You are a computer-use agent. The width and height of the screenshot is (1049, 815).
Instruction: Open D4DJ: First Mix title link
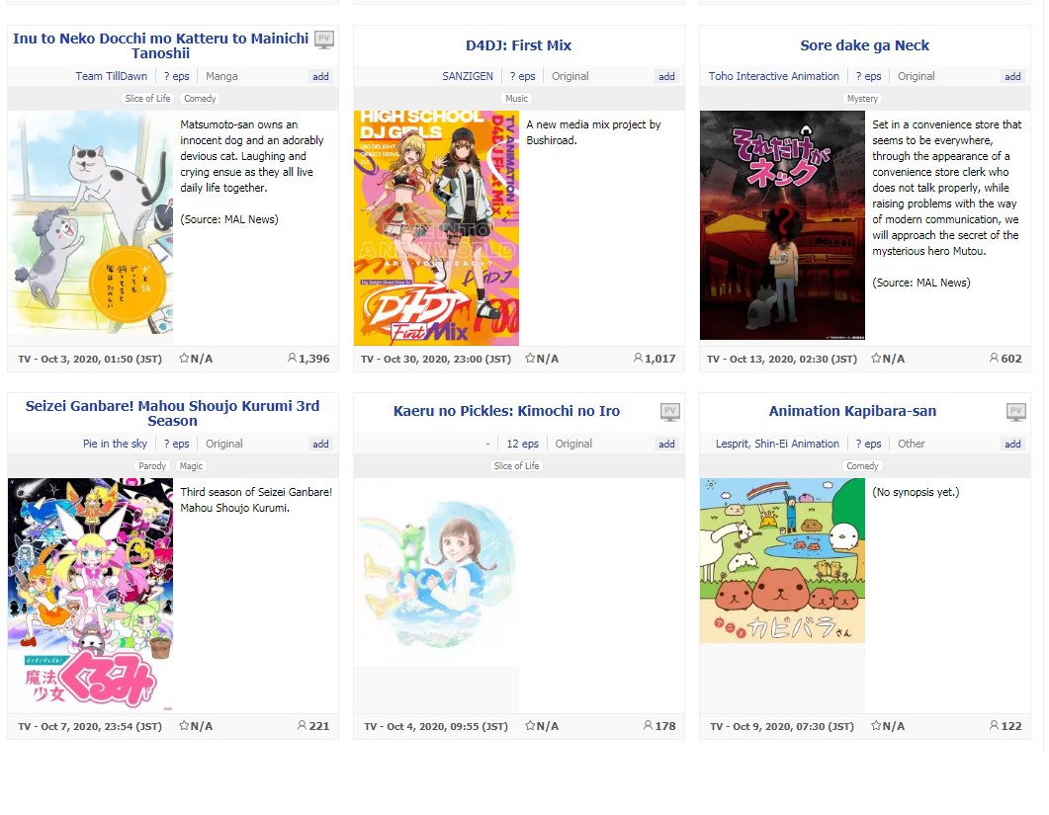click(518, 45)
